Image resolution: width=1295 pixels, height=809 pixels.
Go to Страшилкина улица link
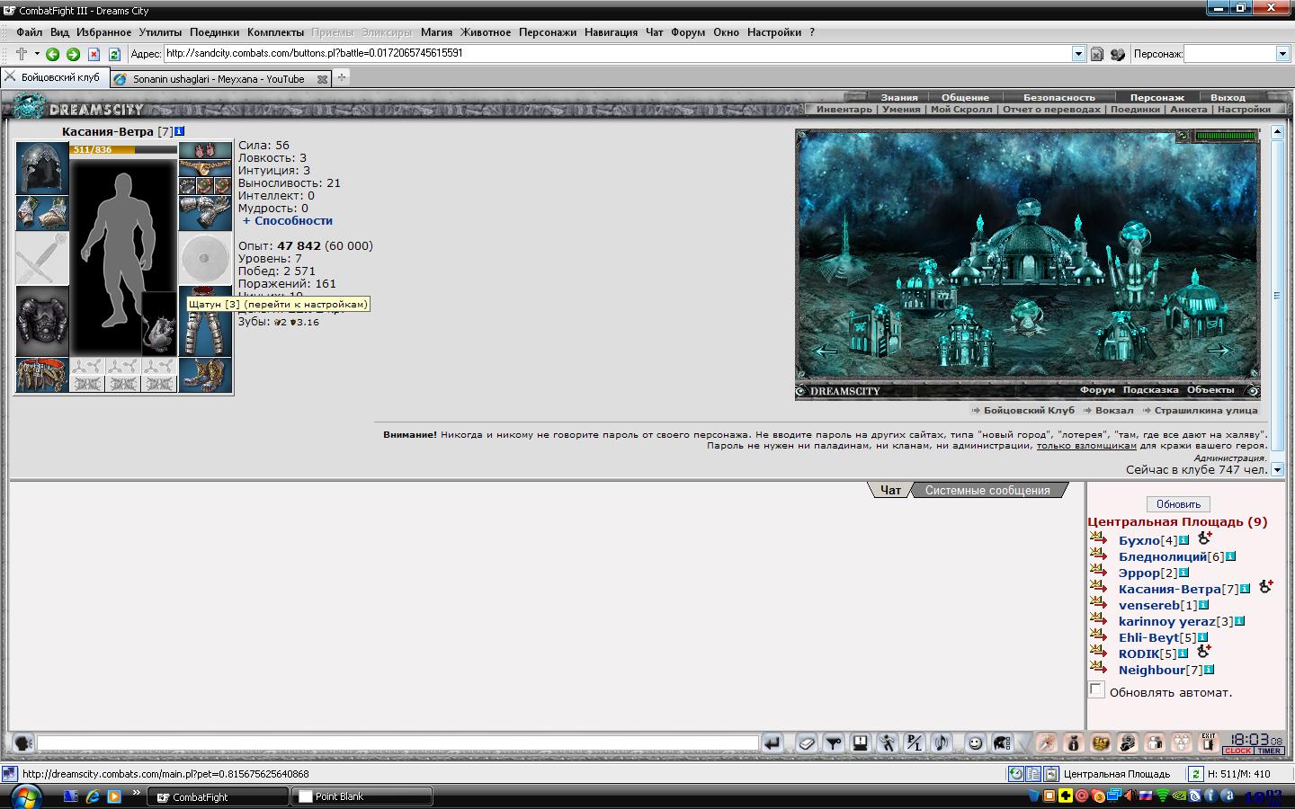pos(1206,410)
